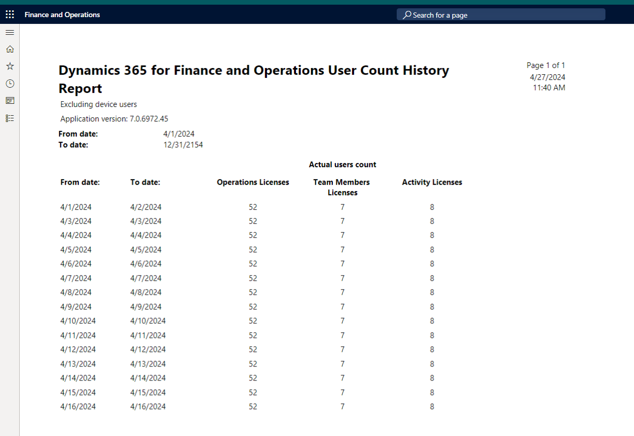This screenshot has height=436, width=634.
Task: Open Recent clock icon in sidebar
Action: [x=10, y=84]
